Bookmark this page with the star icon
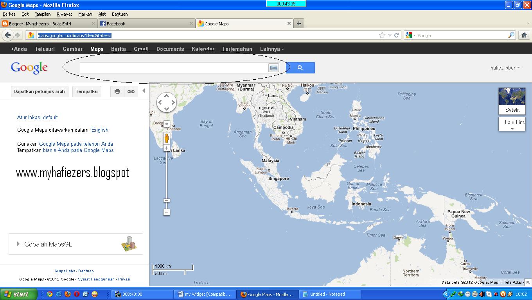Screen dimensions: 532x300 click(x=382, y=35)
